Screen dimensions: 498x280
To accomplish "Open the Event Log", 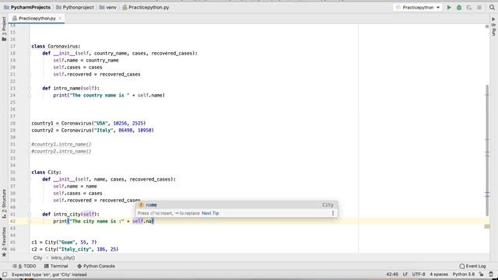I will 472,266.
